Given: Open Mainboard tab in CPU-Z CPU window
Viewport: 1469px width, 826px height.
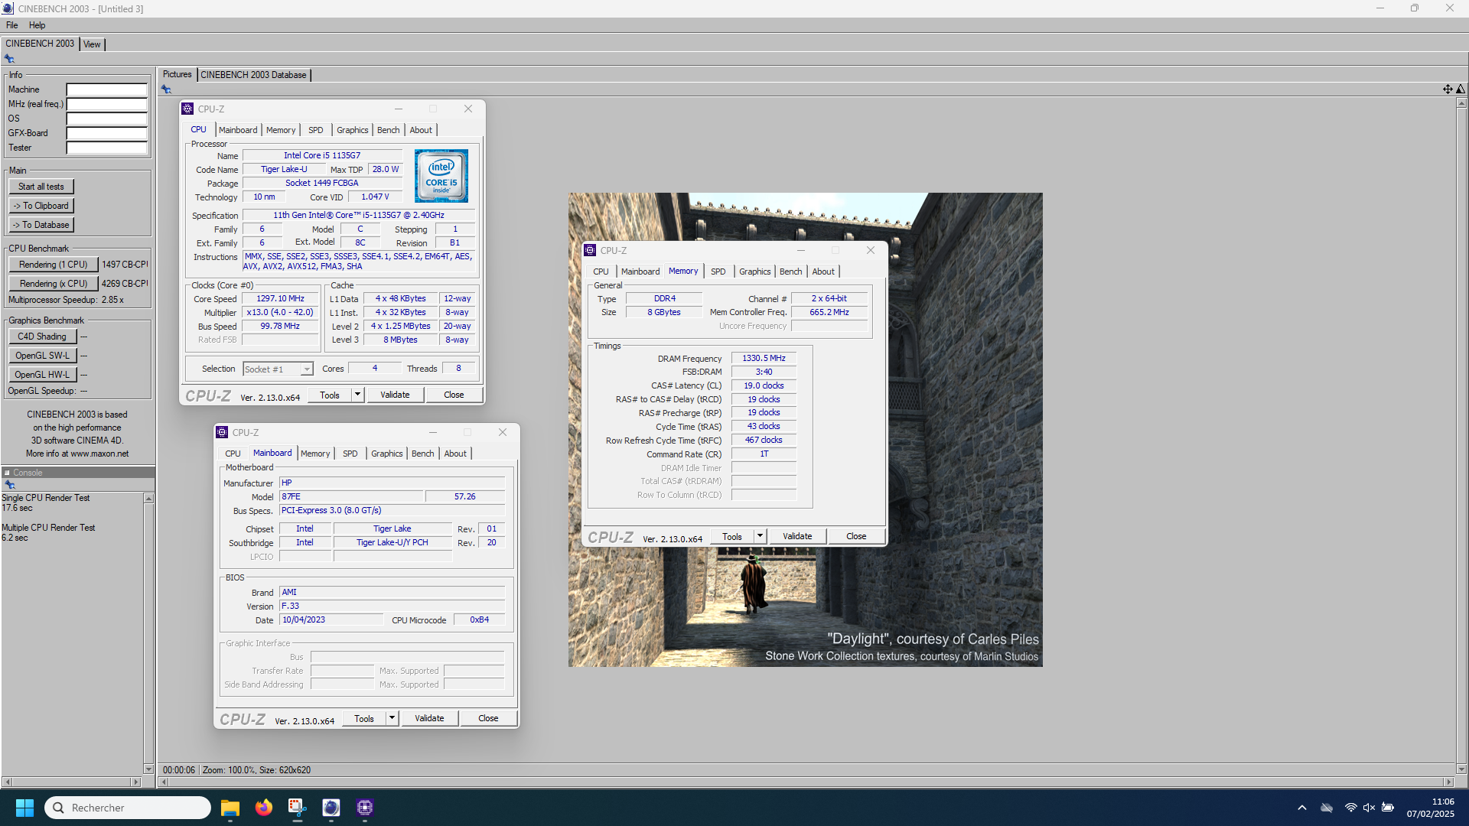Looking at the screenshot, I should [238, 130].
